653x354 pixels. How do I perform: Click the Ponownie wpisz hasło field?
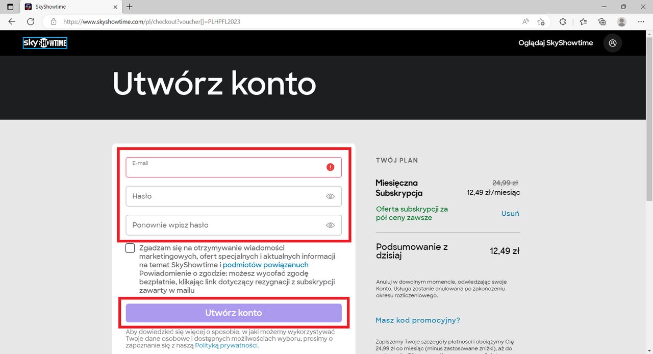point(234,225)
